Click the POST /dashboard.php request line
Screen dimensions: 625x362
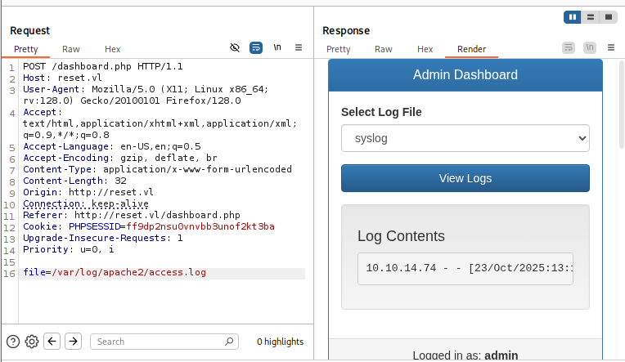(103, 66)
